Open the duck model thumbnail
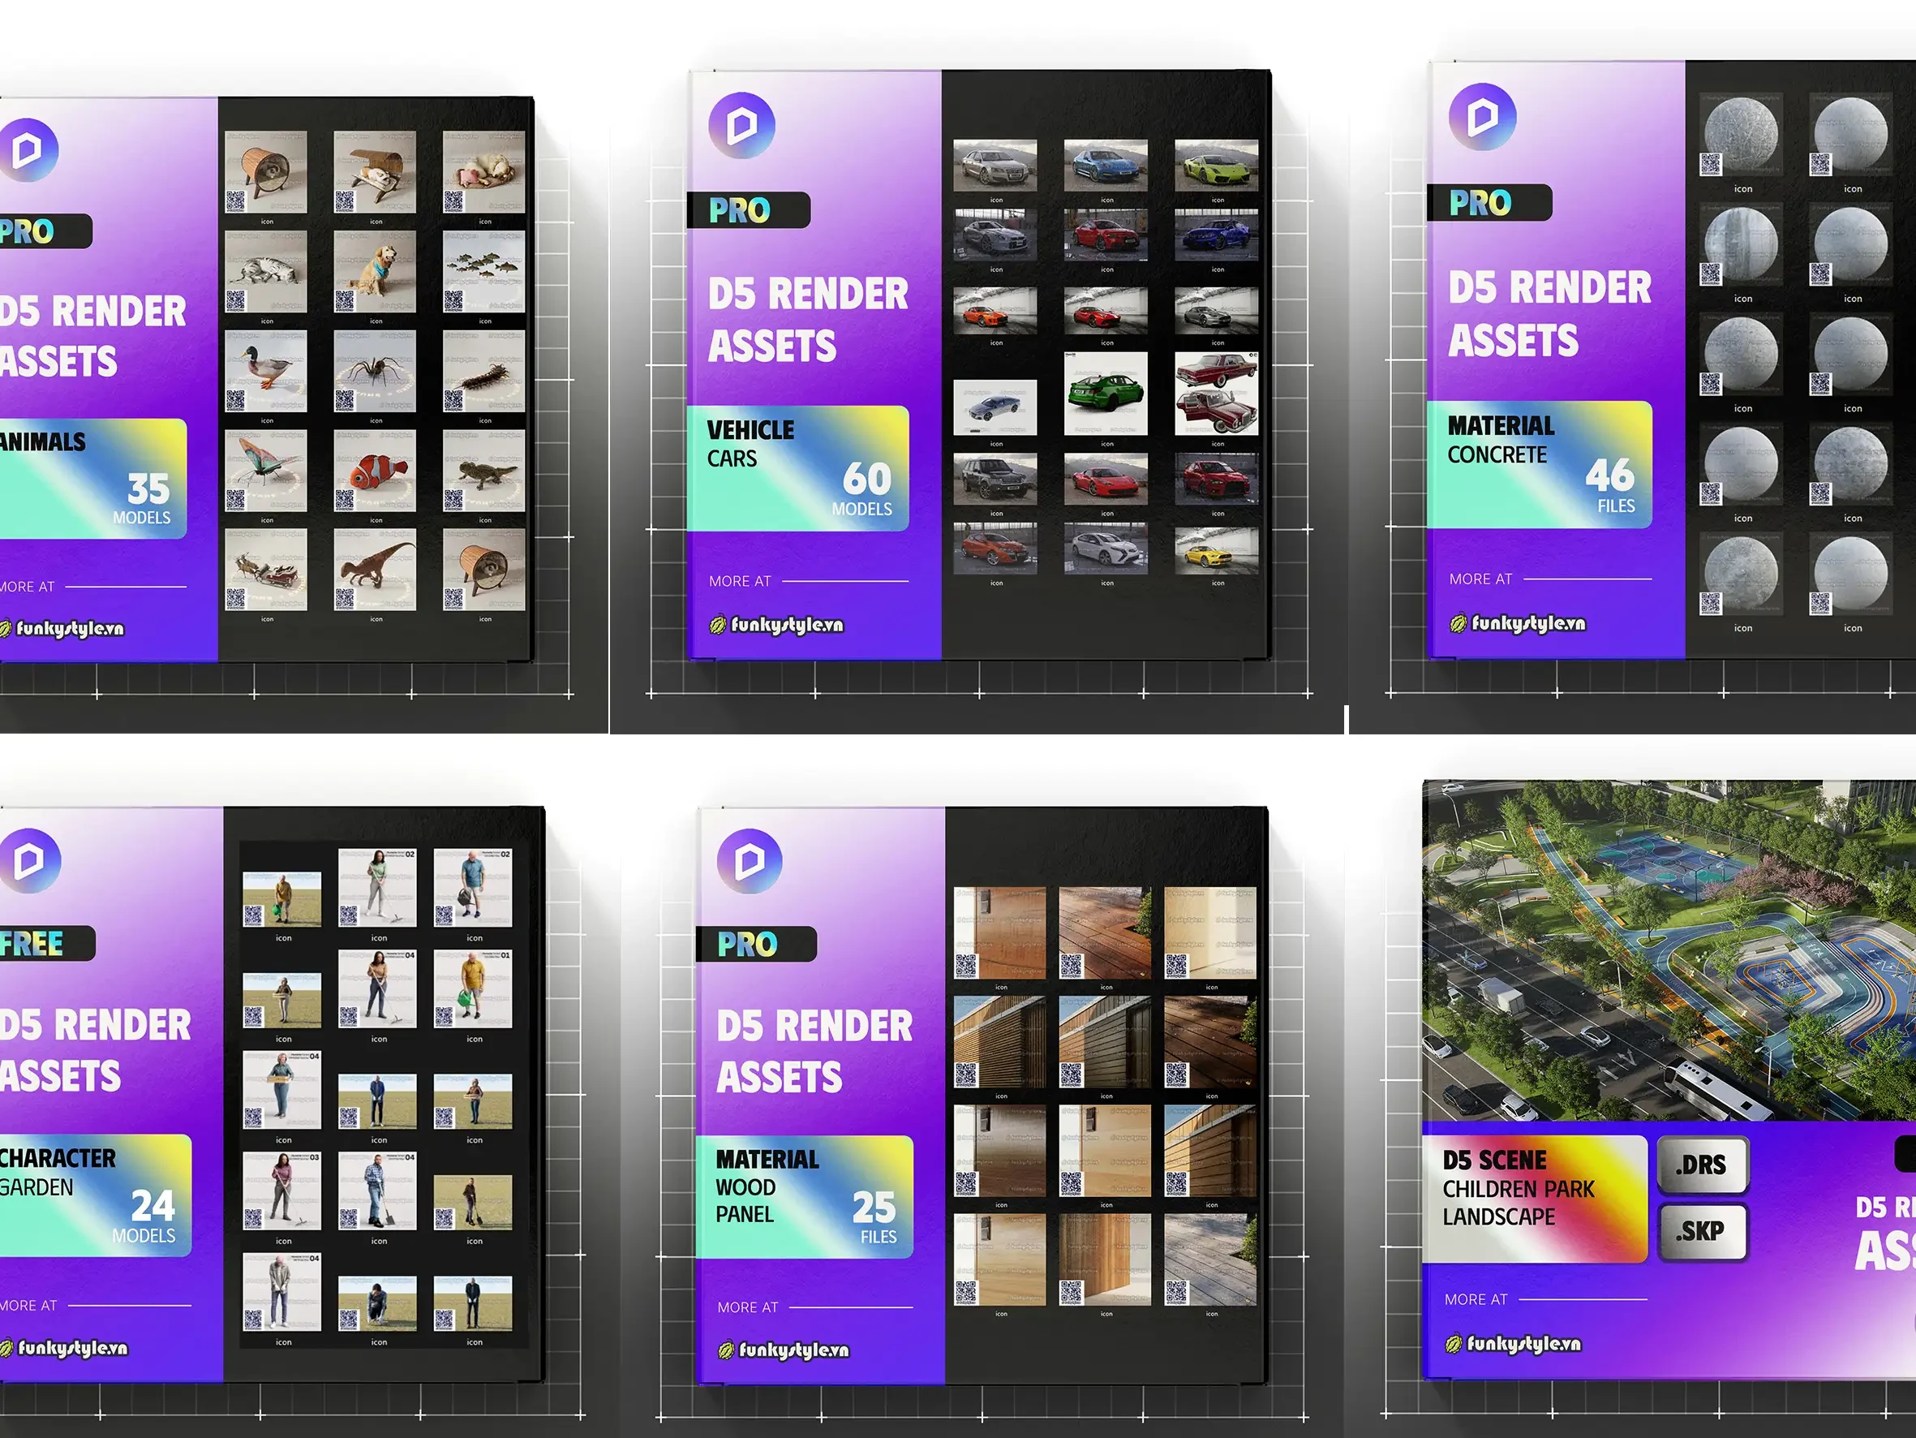1916x1438 pixels. click(266, 371)
